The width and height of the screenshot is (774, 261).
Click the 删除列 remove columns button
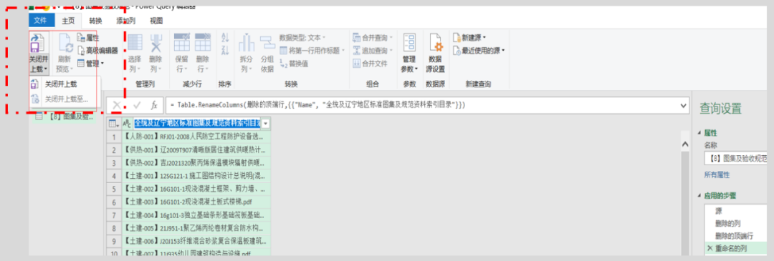pos(156,53)
